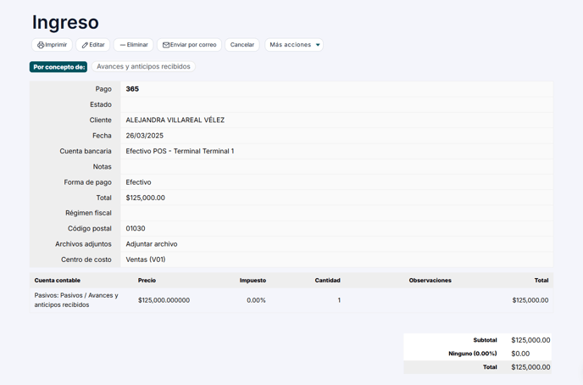
Task: Click the price $125,000.000000 cell
Action: click(164, 300)
